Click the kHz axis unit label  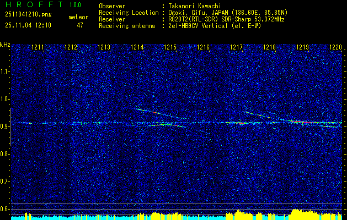(x=5, y=45)
